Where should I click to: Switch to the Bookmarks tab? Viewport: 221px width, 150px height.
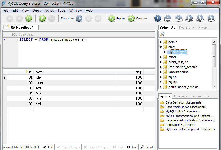point(186,27)
